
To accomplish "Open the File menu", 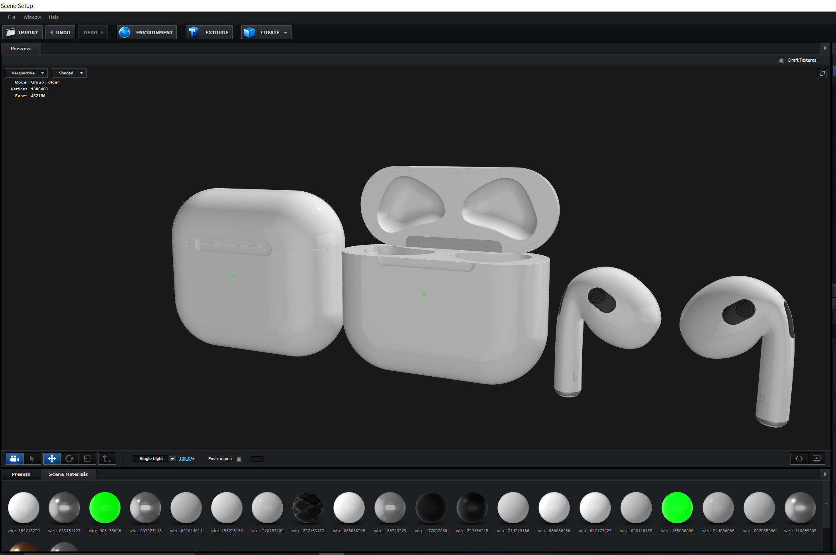I will coord(12,17).
